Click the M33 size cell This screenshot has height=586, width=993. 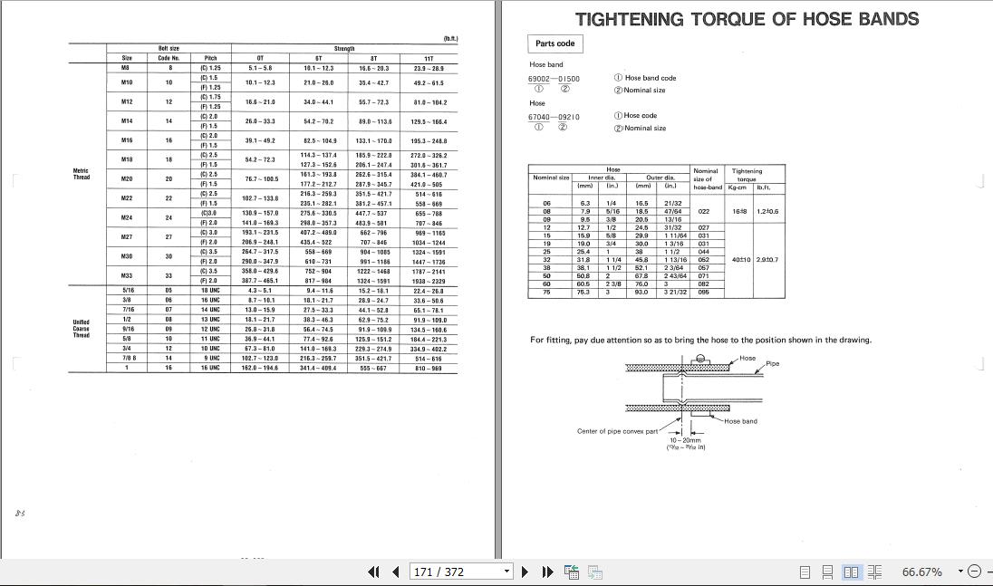click(127, 275)
